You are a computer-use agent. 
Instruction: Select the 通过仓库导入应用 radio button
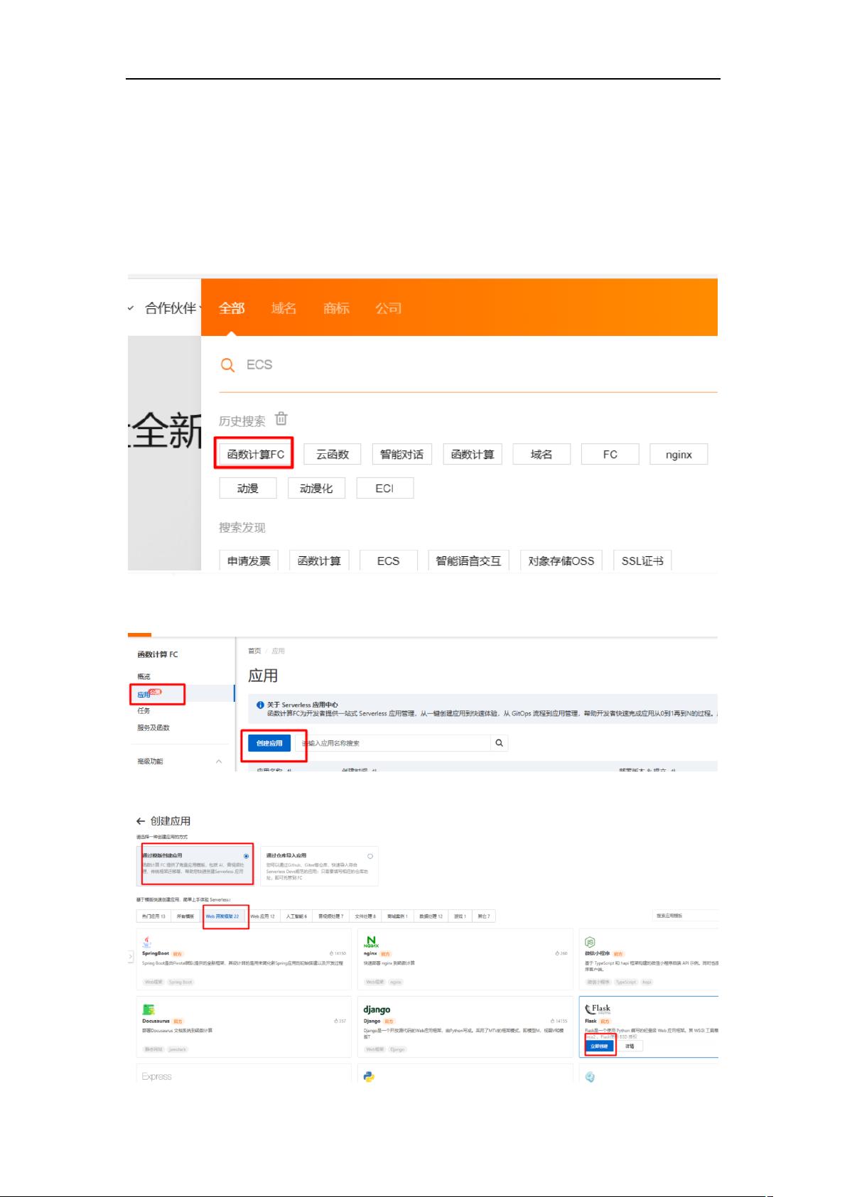point(370,856)
